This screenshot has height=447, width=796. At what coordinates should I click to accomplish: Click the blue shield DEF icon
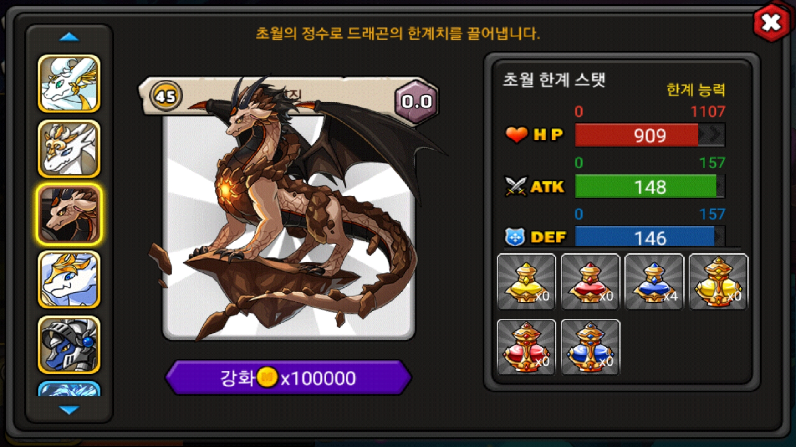click(515, 237)
